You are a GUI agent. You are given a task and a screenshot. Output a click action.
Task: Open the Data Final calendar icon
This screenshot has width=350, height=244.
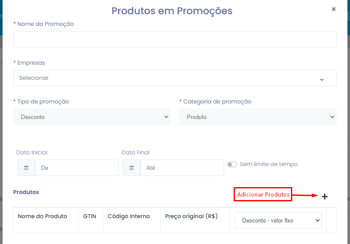click(x=132, y=168)
